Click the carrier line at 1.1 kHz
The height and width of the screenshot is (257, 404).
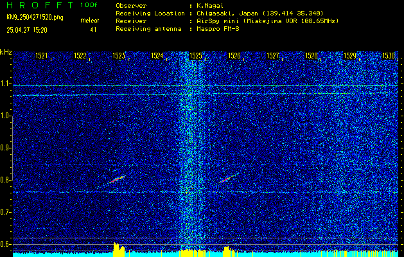[206, 85]
